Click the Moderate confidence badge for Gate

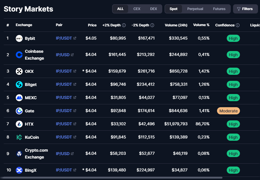[228, 111]
